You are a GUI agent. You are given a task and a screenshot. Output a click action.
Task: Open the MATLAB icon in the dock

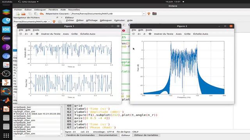(6, 100)
